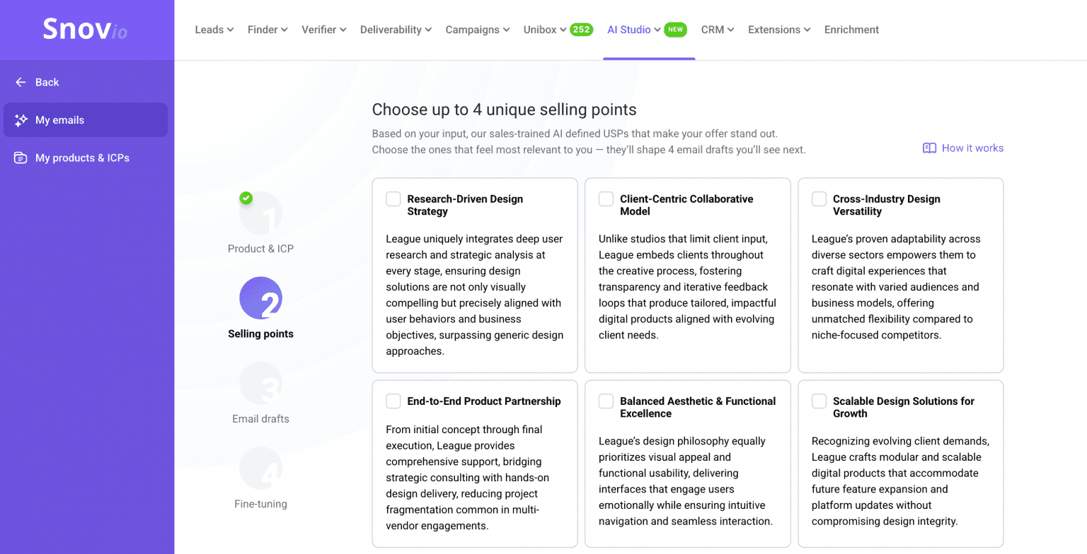Screen dimensions: 1087x554
Task: Expand the Leads dropdown menu
Action: pyautogui.click(x=214, y=30)
